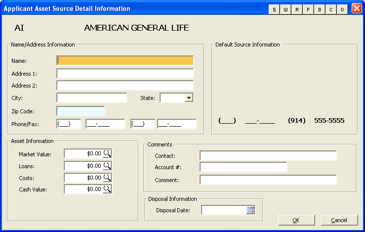Click the F title bar button

coord(308,9)
